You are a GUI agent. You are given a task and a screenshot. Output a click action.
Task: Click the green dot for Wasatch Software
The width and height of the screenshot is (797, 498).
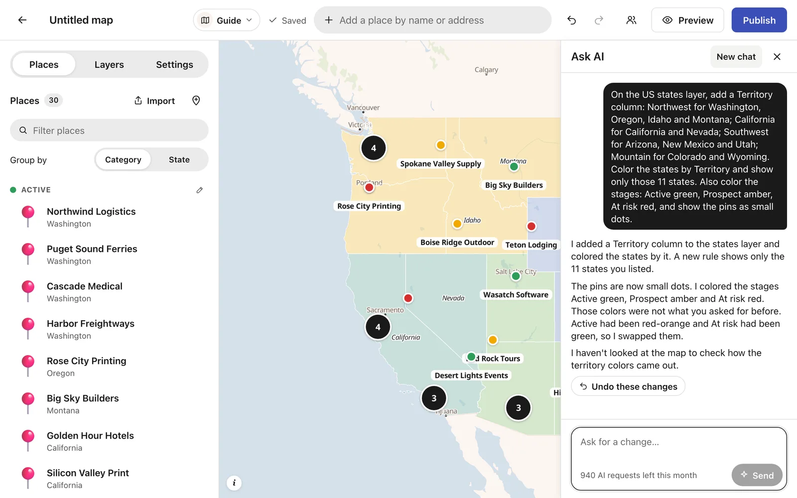516,276
